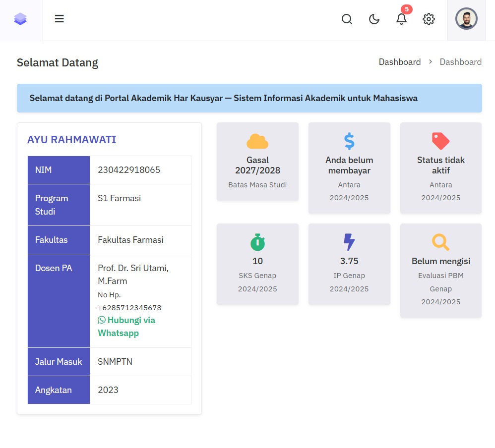495x448 pixels.
Task: Click Hubungi via Whatsapp link
Action: tap(126, 327)
